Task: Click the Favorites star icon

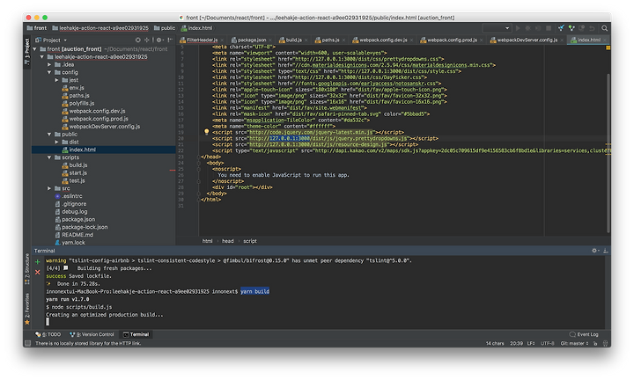Action: 27,322
